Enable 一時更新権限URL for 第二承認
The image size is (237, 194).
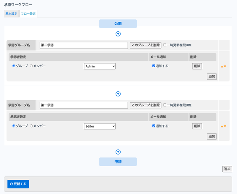[165, 45]
